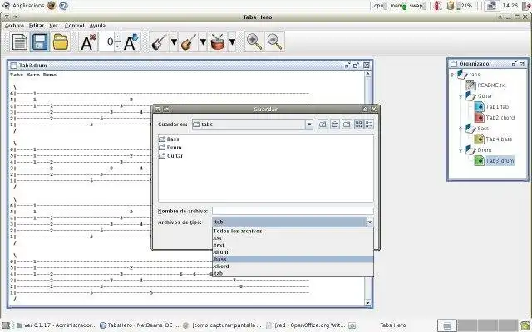Switch to red - OpenOffice.org Writer taskbar item
This screenshot has height=332, width=532.
tap(307, 325)
